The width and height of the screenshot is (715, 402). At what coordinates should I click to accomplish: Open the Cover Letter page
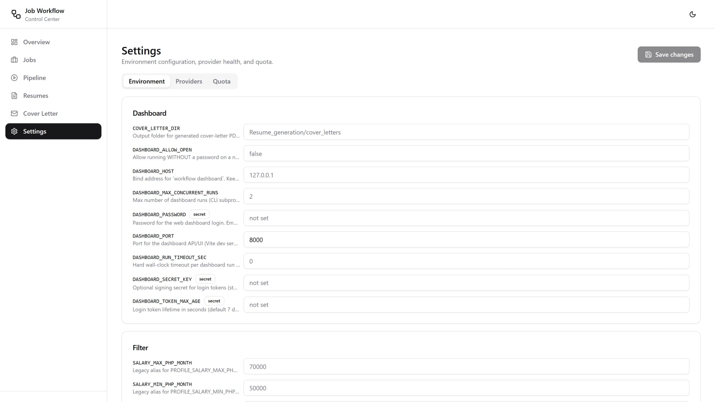pyautogui.click(x=53, y=114)
